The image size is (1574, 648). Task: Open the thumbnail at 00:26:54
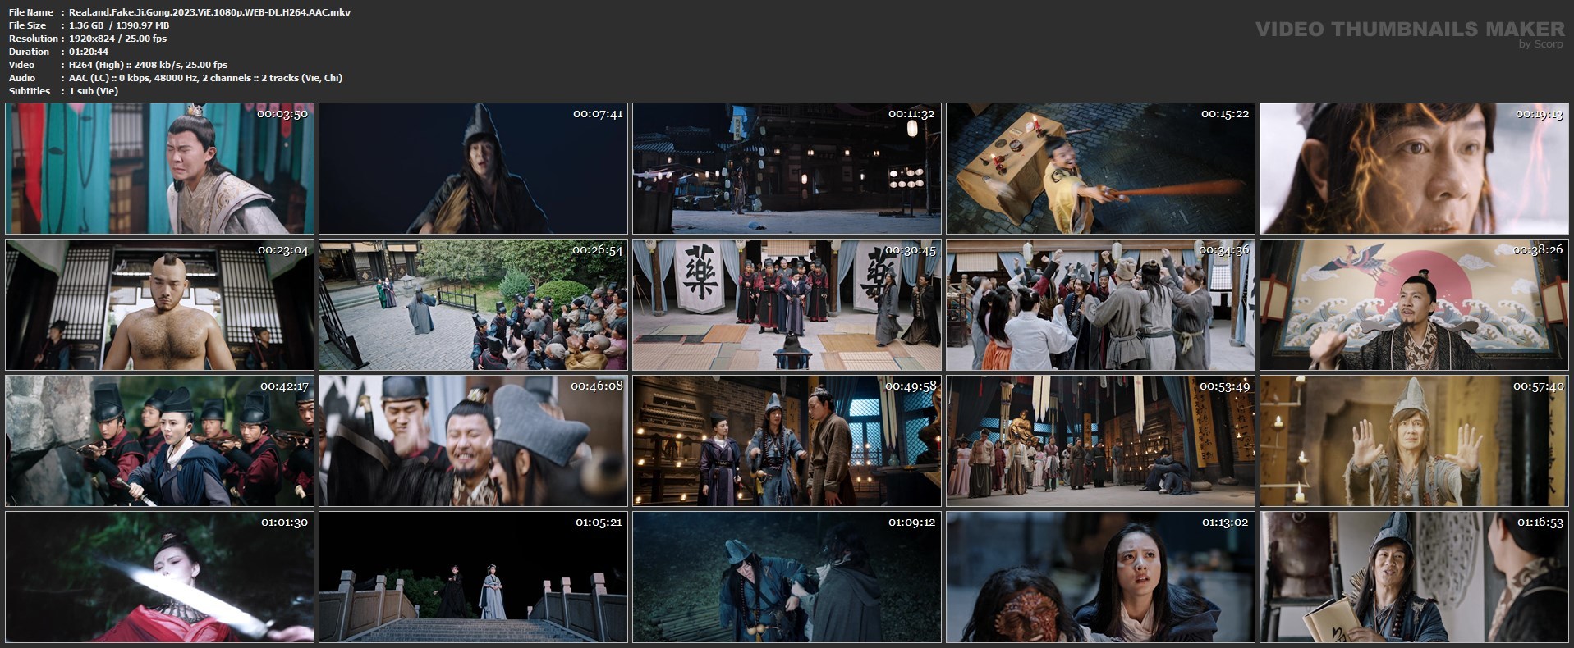(x=473, y=304)
